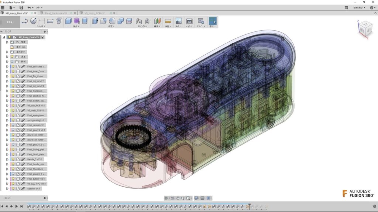Open the Assemble menu label dropdown

pos(142,26)
